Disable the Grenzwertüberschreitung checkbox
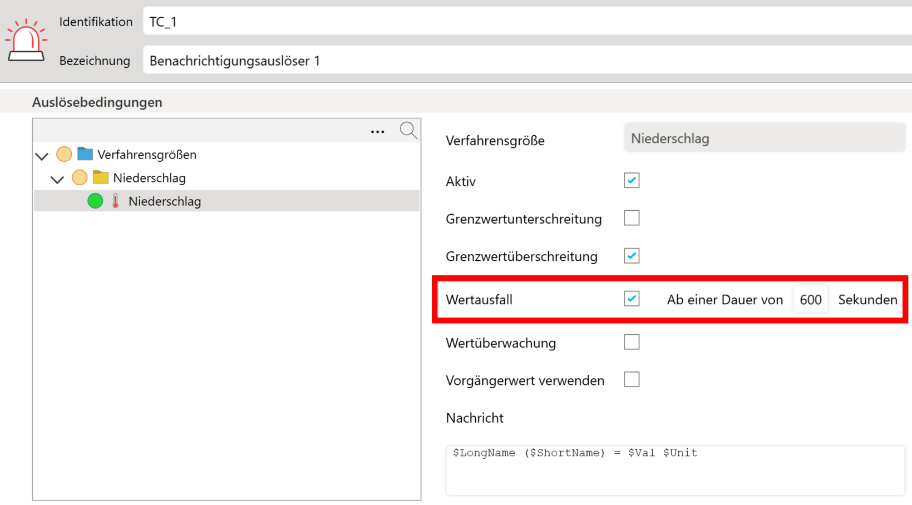 tap(632, 256)
